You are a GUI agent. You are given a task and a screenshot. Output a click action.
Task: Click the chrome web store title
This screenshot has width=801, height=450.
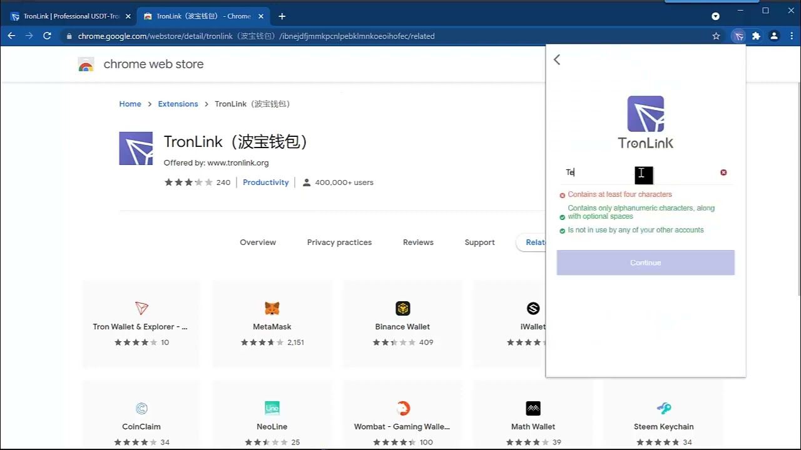(x=153, y=64)
